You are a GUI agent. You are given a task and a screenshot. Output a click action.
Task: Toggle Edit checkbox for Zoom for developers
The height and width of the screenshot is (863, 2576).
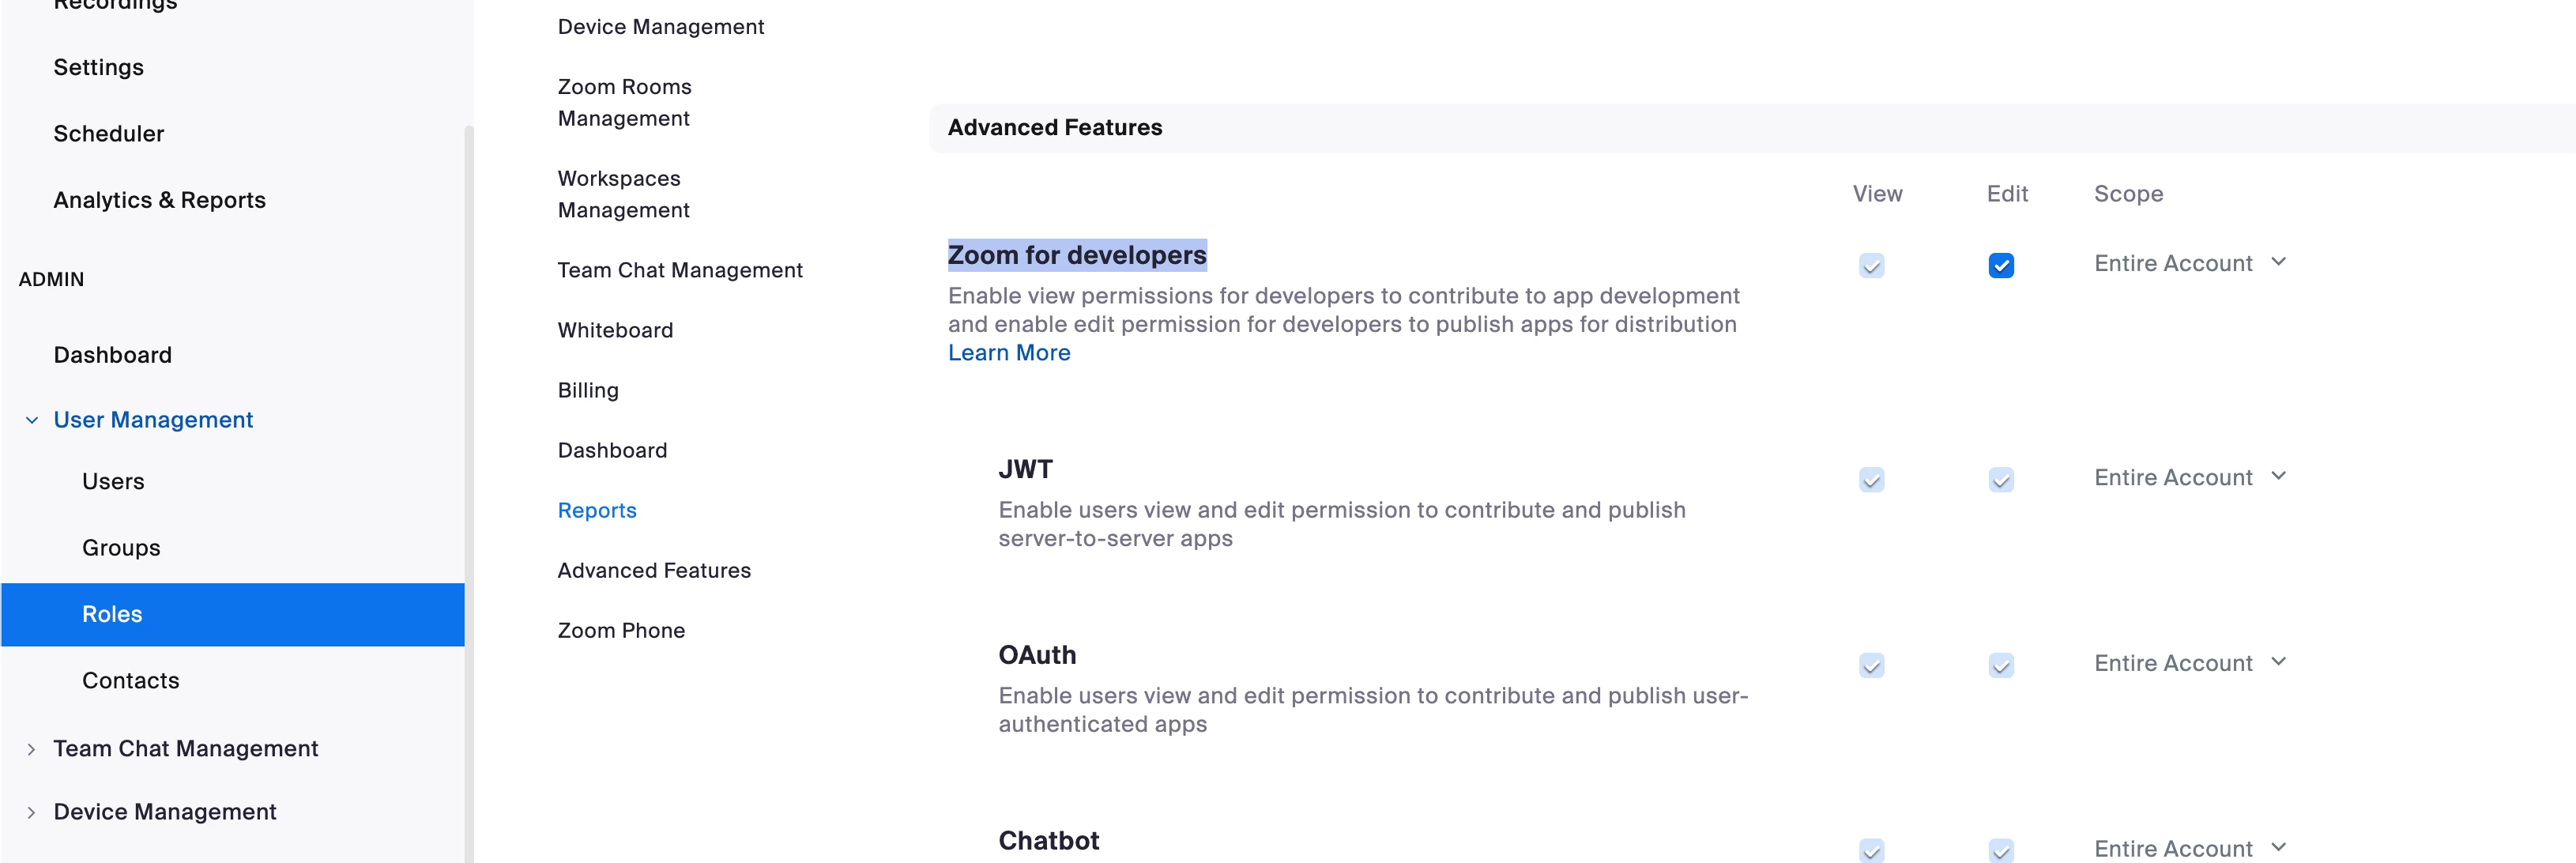[2000, 265]
